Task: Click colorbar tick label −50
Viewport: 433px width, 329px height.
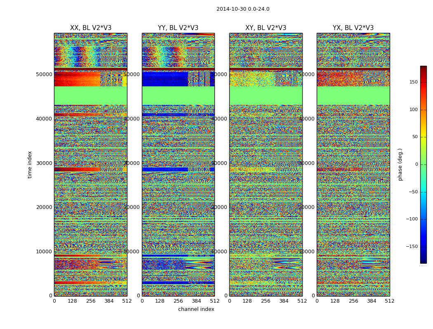Action: click(413, 192)
